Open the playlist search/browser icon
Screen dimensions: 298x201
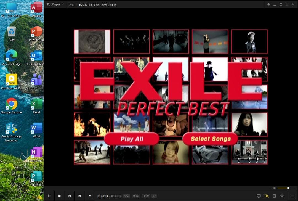(266, 196)
